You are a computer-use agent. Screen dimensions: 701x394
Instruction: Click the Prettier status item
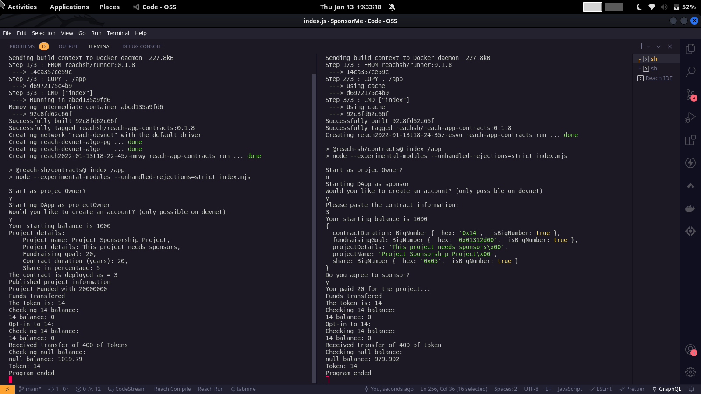click(x=631, y=389)
